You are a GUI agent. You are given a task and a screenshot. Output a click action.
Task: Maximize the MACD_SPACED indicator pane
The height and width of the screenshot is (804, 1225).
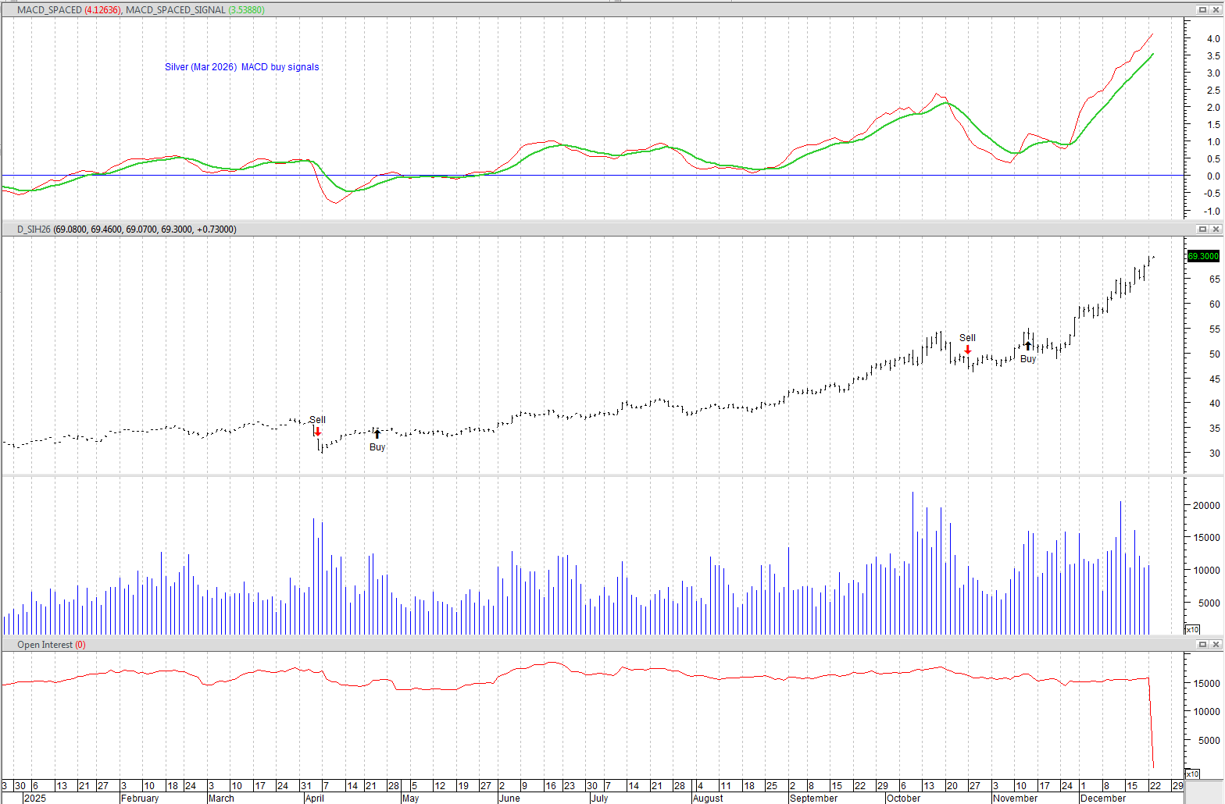1202,9
